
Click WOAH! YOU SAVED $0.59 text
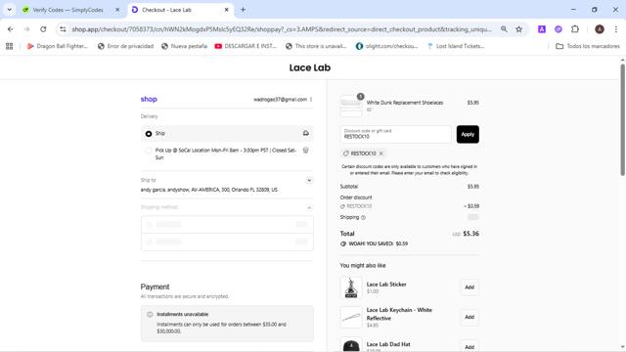coord(379,243)
